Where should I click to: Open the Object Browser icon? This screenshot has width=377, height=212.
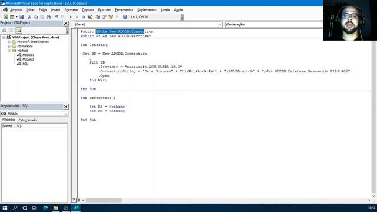tap(111, 17)
